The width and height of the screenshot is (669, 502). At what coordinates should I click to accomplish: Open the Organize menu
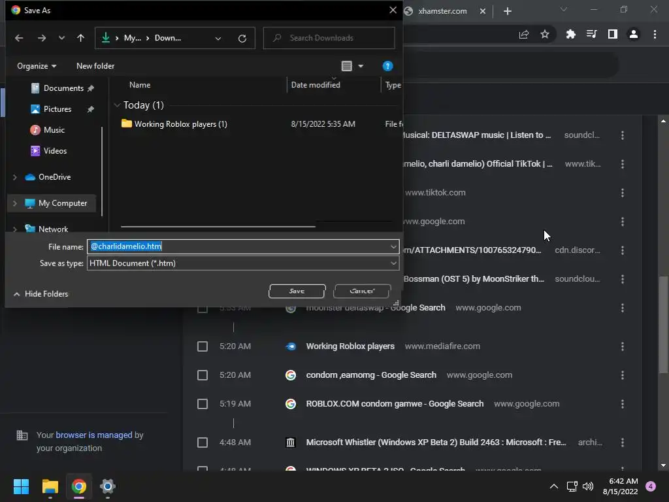[37, 66]
